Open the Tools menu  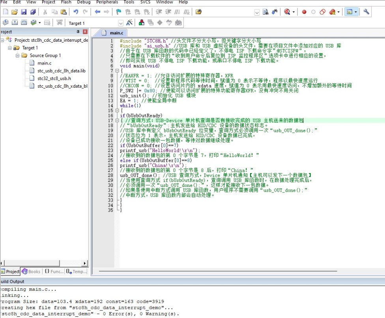[x=129, y=2]
